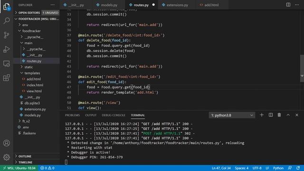Open add.html in the templates folder
Viewport: 304px width, 171px height.
point(36,79)
